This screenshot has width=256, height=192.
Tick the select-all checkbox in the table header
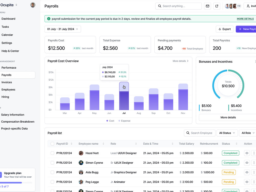52,144
